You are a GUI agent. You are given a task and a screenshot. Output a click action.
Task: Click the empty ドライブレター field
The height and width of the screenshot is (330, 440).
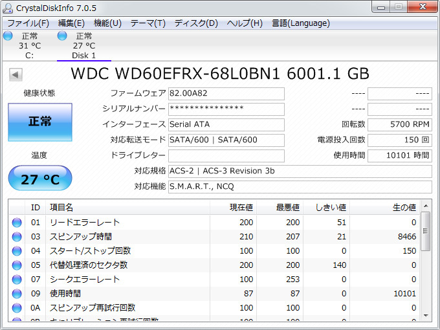(226, 155)
